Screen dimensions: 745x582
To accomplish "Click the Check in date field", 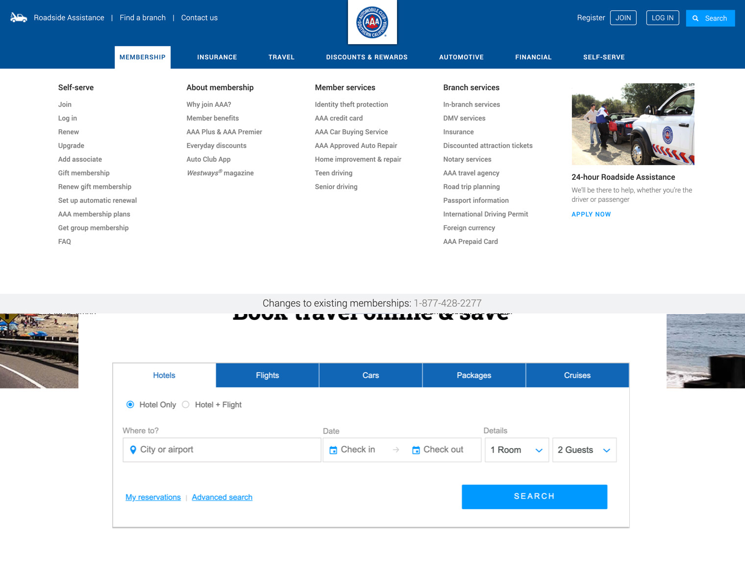I will (x=358, y=450).
